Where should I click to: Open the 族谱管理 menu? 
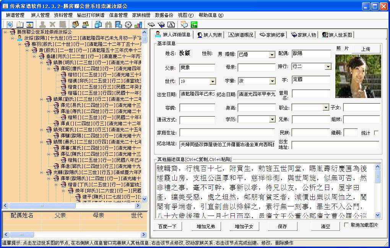point(15,15)
